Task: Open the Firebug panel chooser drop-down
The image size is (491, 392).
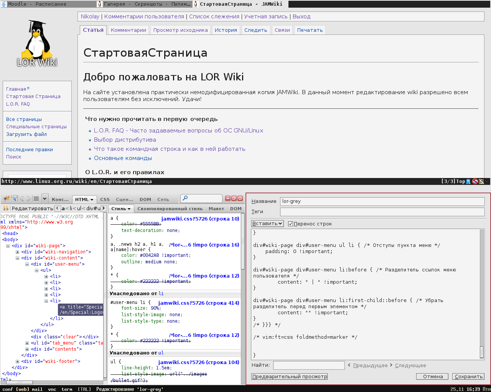Action: click(45, 199)
